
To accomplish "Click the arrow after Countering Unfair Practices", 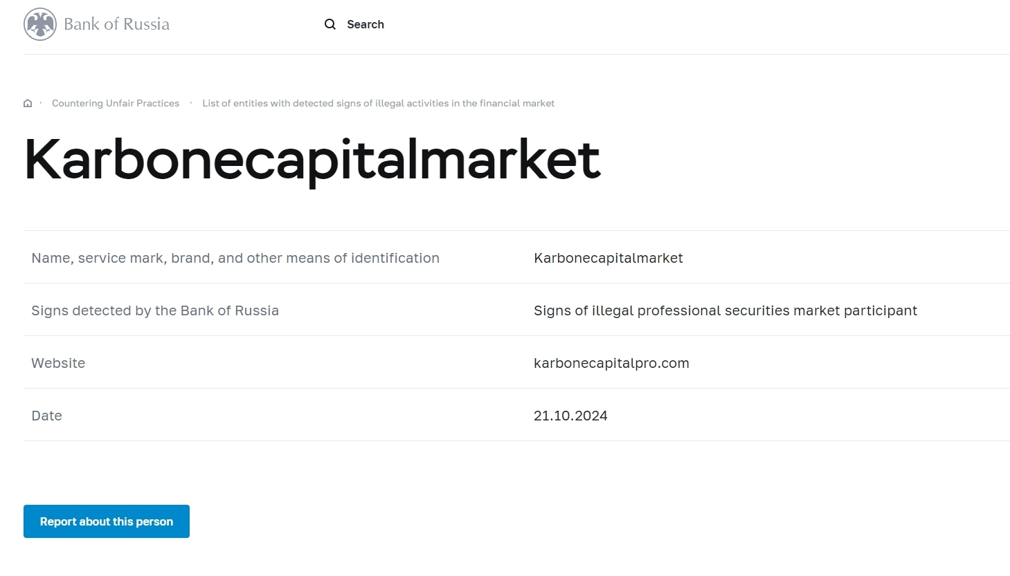I will 191,103.
